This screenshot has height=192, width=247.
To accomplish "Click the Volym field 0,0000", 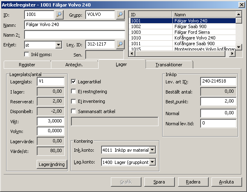I will pos(51,131).
